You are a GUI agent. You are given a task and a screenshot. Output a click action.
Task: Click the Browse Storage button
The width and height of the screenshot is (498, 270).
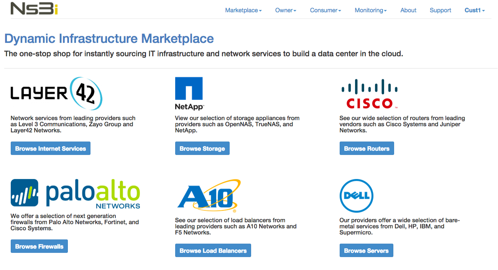tap(202, 148)
